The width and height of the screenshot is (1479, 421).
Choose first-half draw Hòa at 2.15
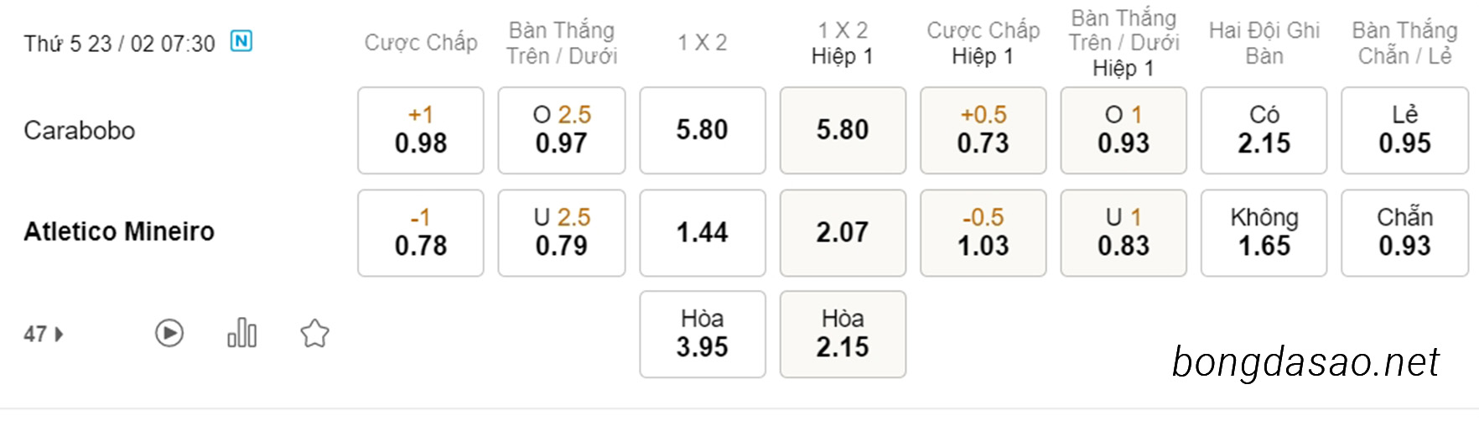point(843,334)
